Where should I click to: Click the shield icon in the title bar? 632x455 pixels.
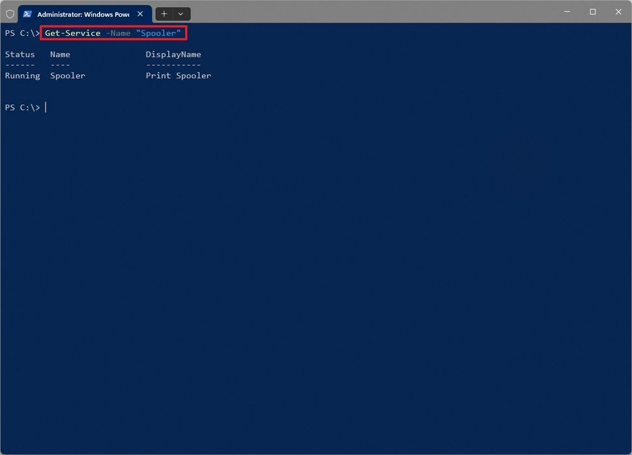point(10,14)
